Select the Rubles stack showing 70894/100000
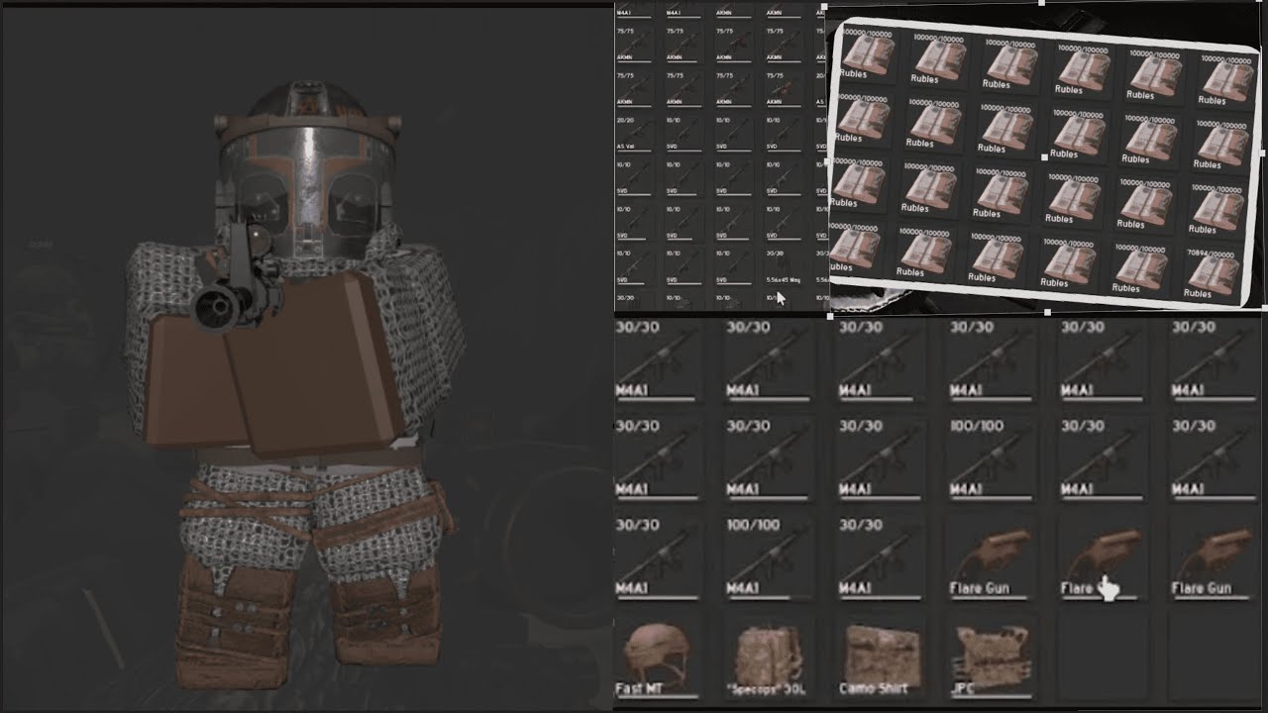The image size is (1268, 713). pyautogui.click(x=1213, y=273)
